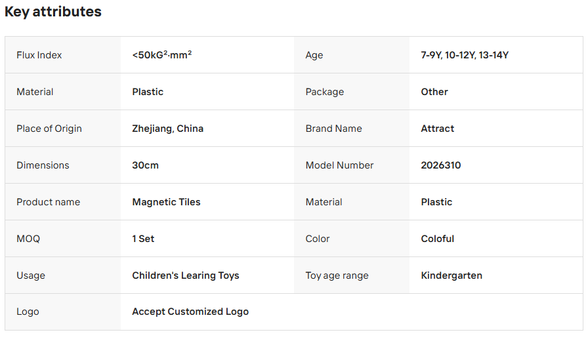The image size is (588, 345).
Task: Select the Toy age range label
Action: click(337, 275)
